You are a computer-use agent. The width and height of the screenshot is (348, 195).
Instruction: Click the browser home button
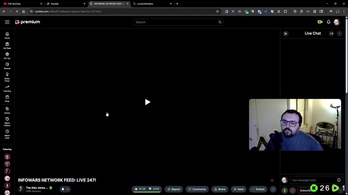[23, 11]
